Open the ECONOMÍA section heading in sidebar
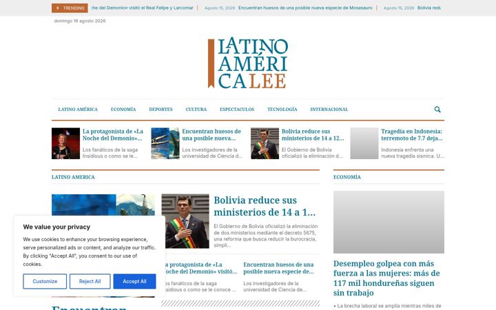 tap(347, 177)
